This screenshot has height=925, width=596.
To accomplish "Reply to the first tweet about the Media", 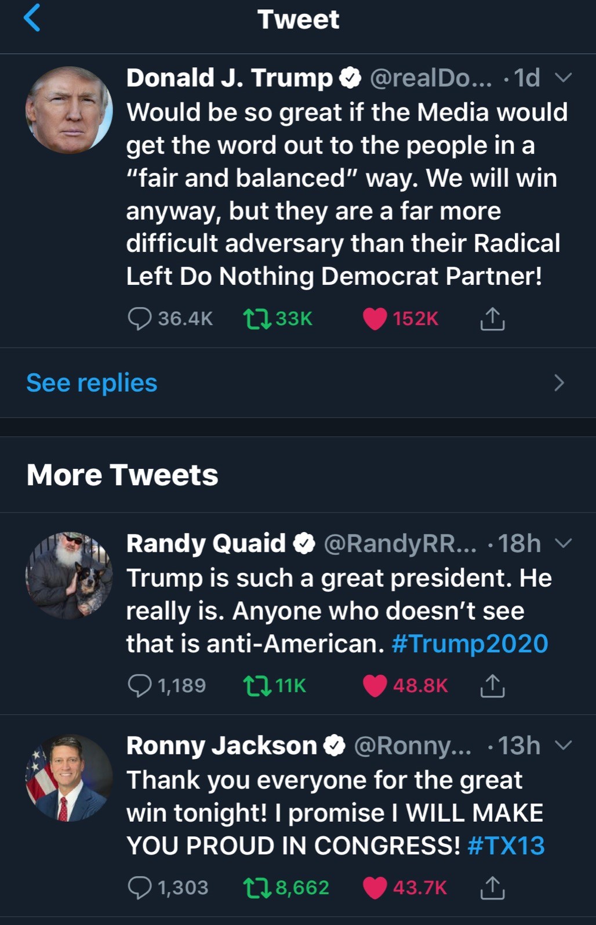I will (139, 319).
